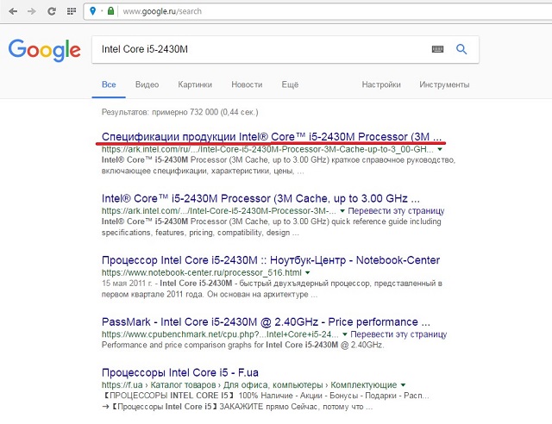Open Процессор Intel Core i5-2430M Notebook-Center result
The height and width of the screenshot is (424, 552).
[271, 260]
